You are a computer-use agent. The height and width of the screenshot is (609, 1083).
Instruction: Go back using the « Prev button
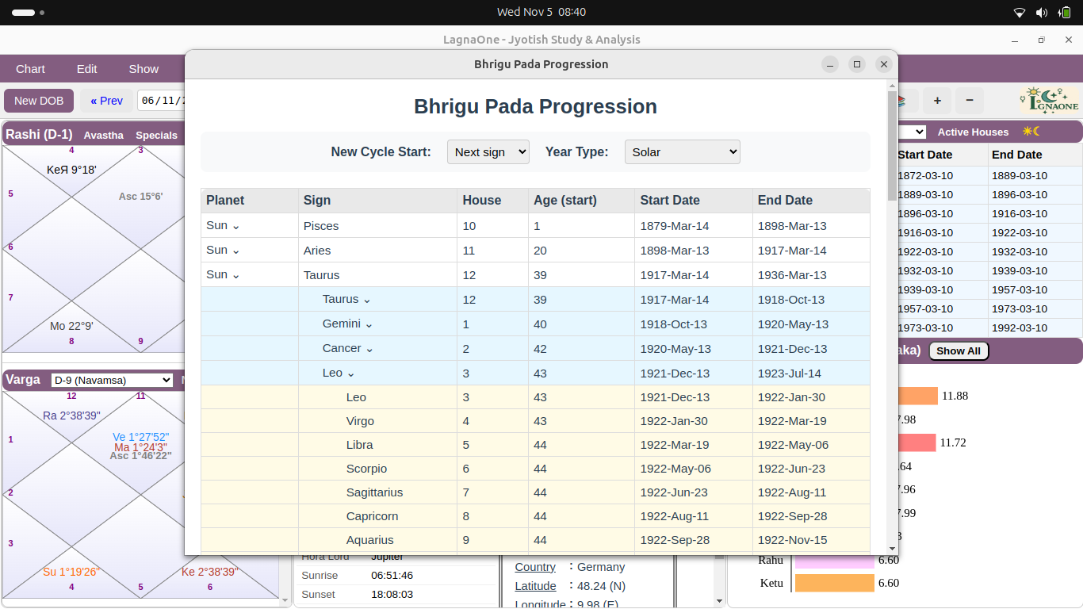click(106, 101)
